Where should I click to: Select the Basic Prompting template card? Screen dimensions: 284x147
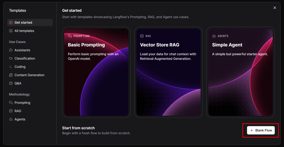click(x=96, y=72)
